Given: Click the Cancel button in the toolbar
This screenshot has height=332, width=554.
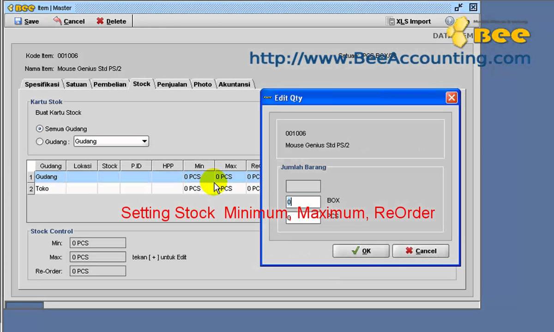Looking at the screenshot, I should click(x=69, y=21).
